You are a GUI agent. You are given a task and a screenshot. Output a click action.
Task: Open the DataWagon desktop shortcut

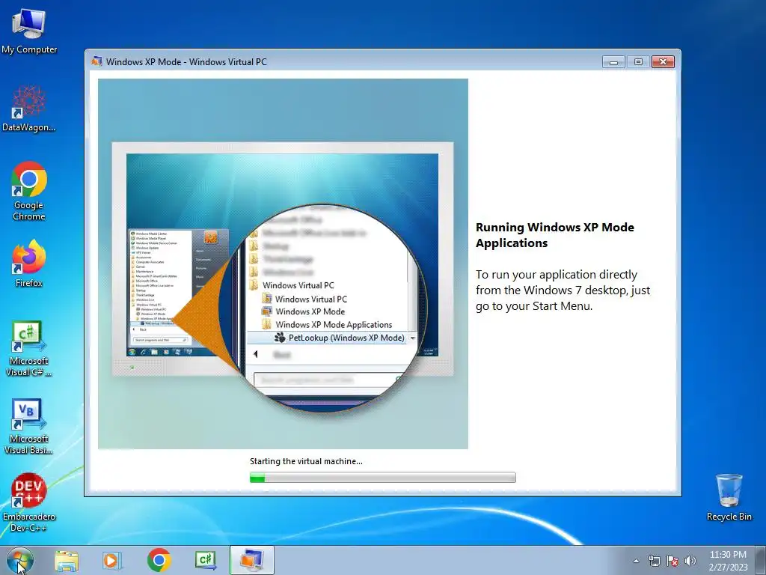[x=29, y=109]
